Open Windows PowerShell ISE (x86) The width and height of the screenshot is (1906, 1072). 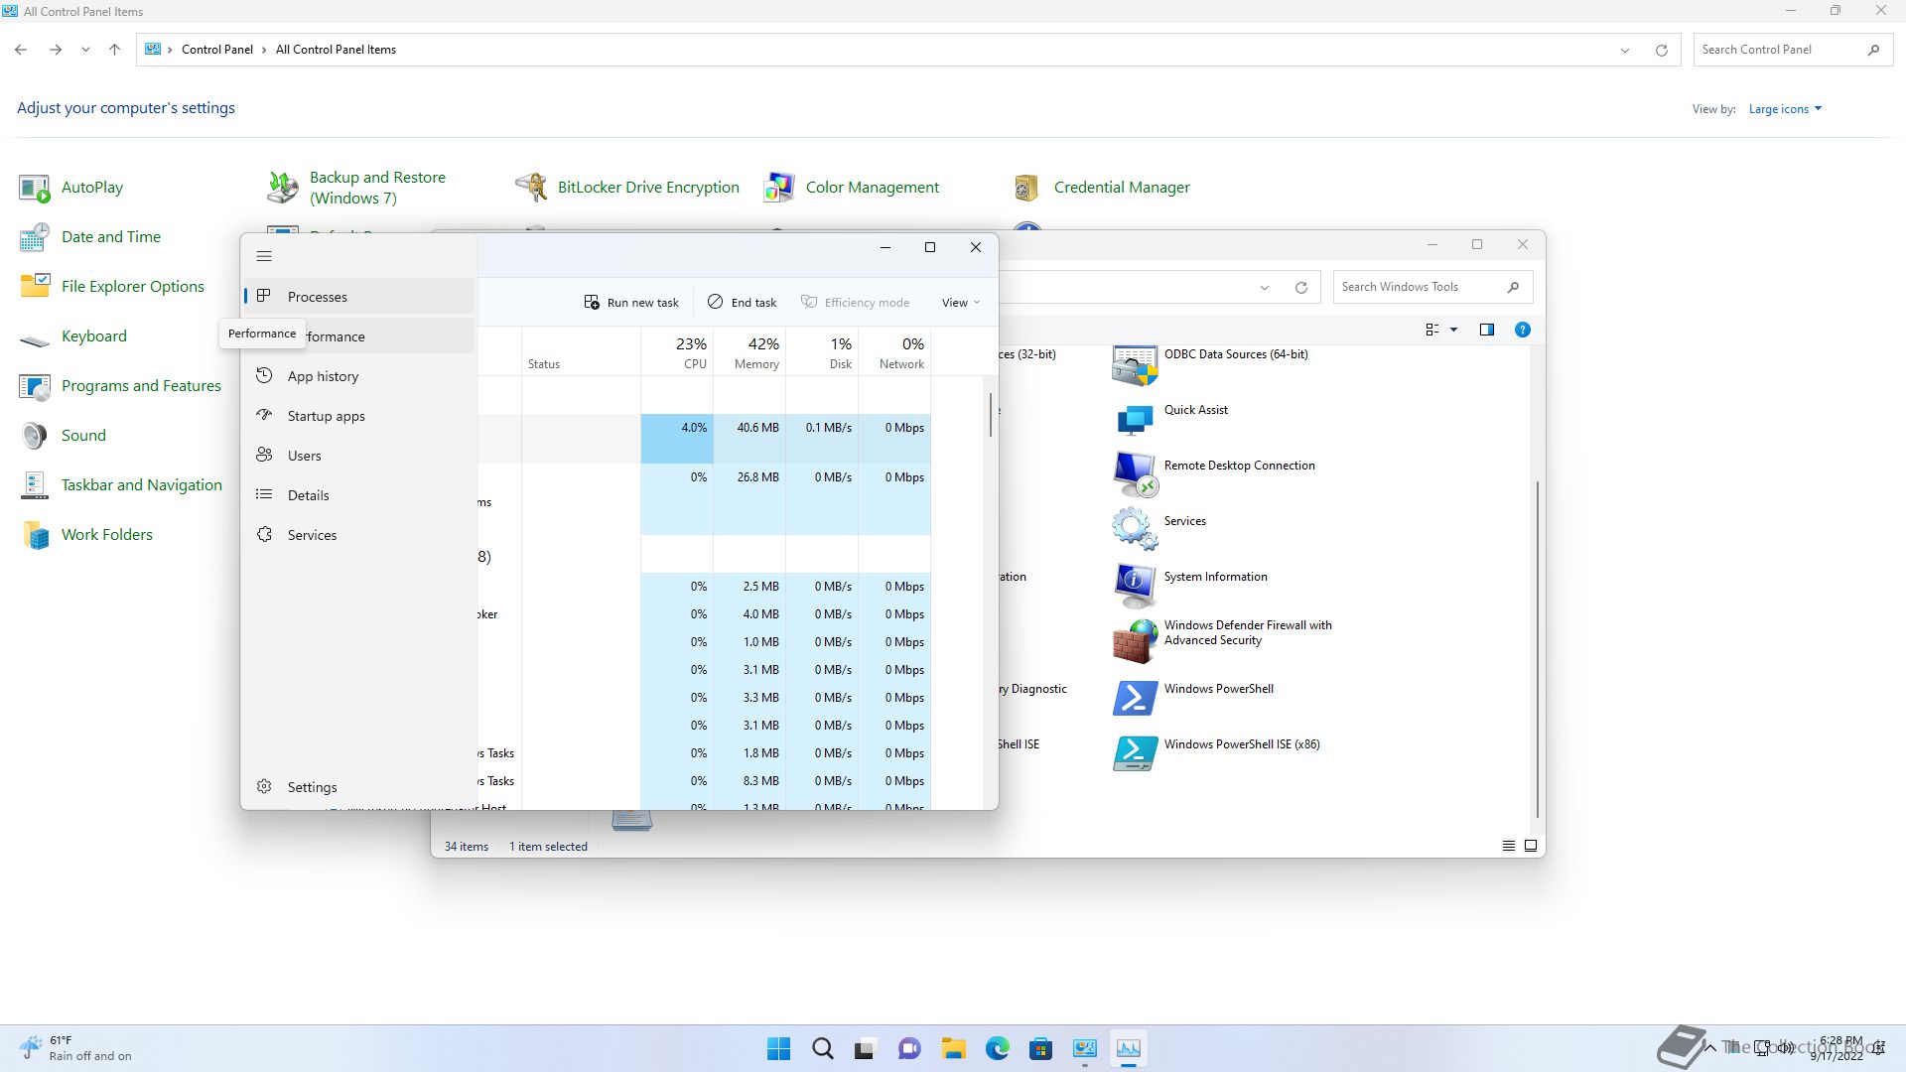tap(1216, 754)
